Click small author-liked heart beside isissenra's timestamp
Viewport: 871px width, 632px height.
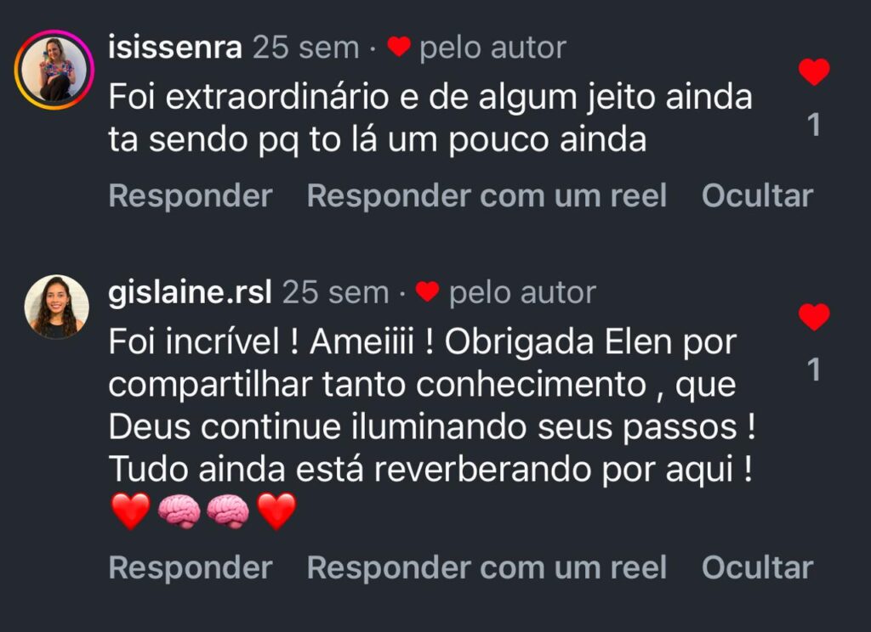[399, 48]
